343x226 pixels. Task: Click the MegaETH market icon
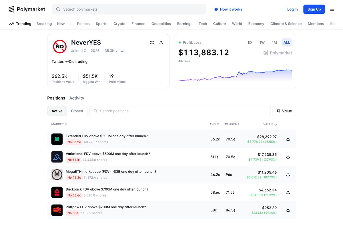coord(57,175)
